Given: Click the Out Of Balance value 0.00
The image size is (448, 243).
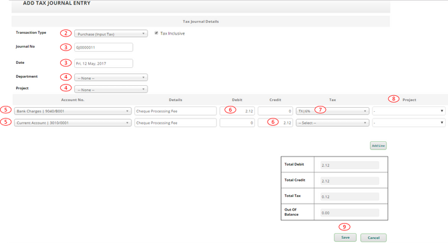Looking at the screenshot, I should (x=350, y=212).
